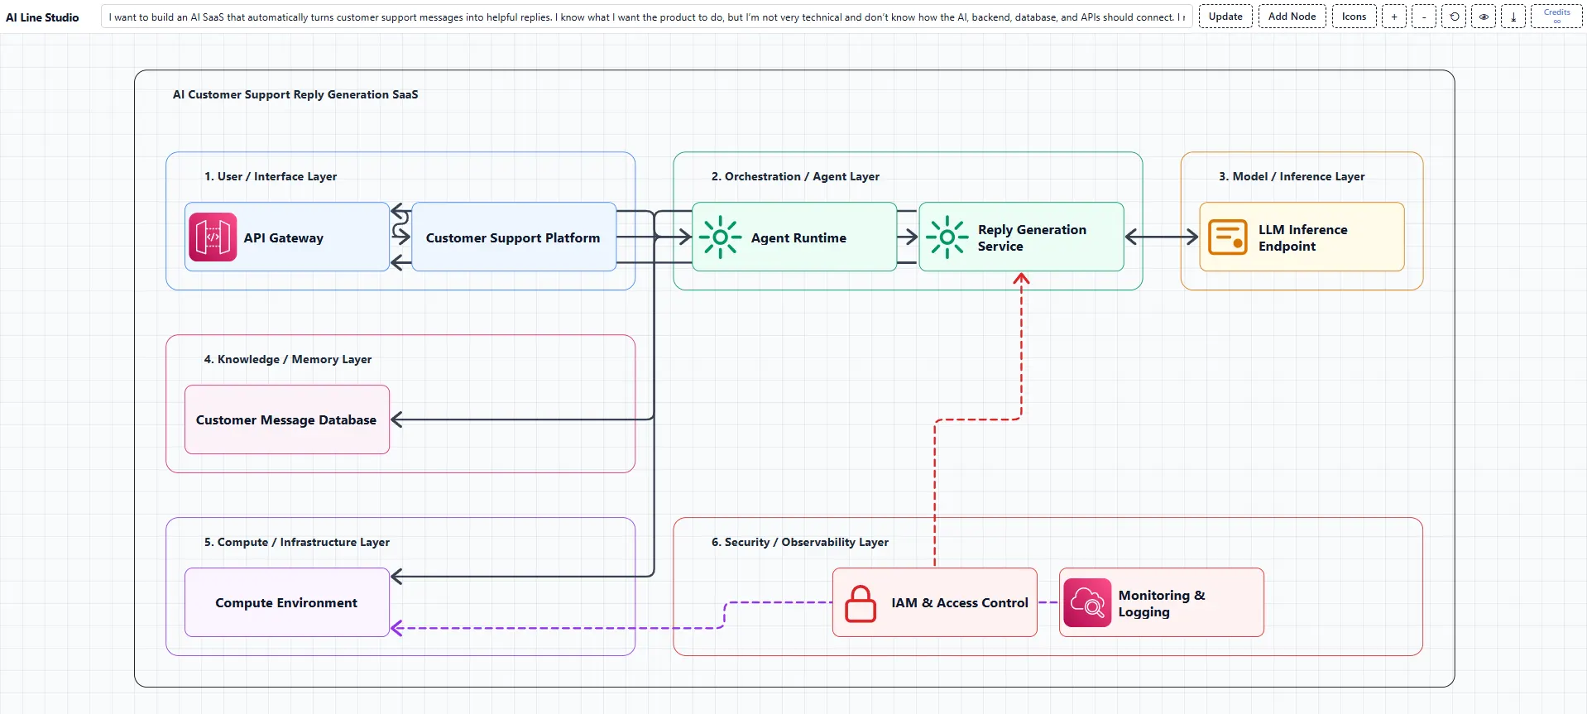Select the Compute Environment node
This screenshot has height=714, width=1587.
coord(286,602)
